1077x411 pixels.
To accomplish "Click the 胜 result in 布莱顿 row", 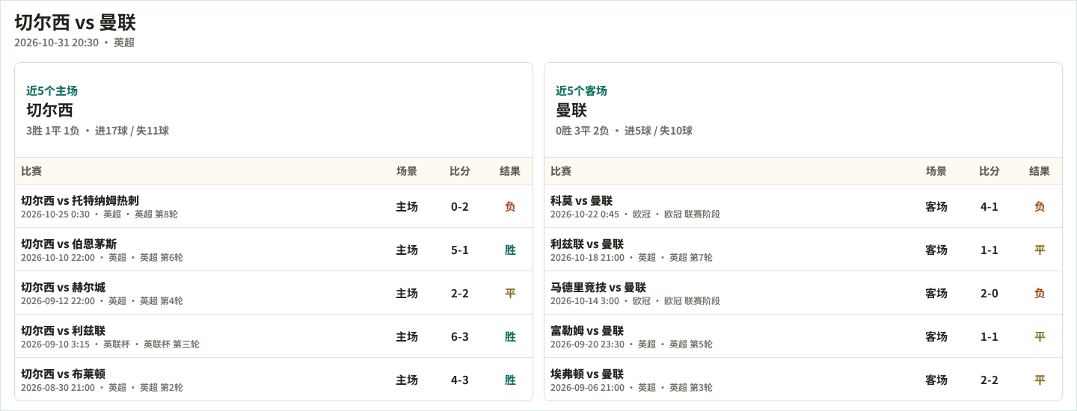I will [510, 380].
